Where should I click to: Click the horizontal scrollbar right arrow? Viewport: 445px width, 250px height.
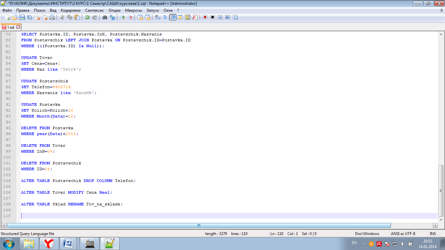pos(435,225)
